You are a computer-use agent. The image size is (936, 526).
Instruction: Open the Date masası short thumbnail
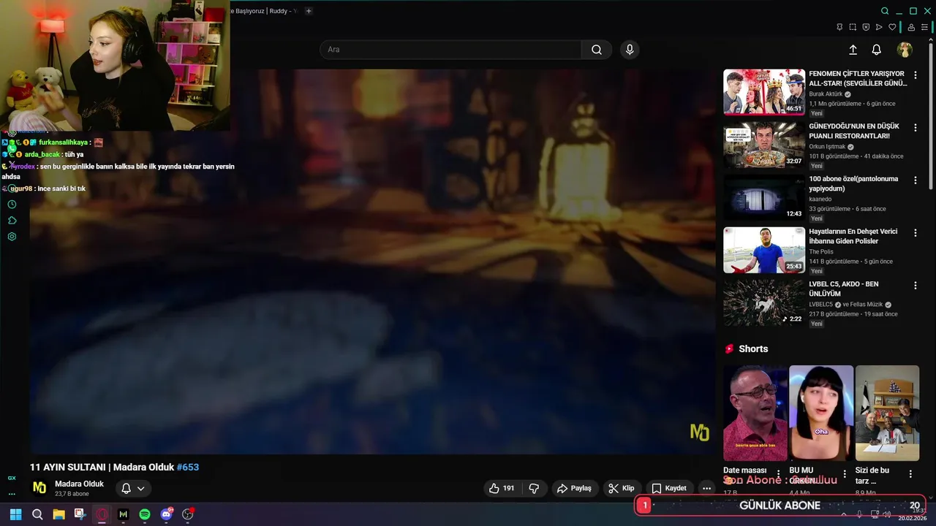[x=755, y=413]
